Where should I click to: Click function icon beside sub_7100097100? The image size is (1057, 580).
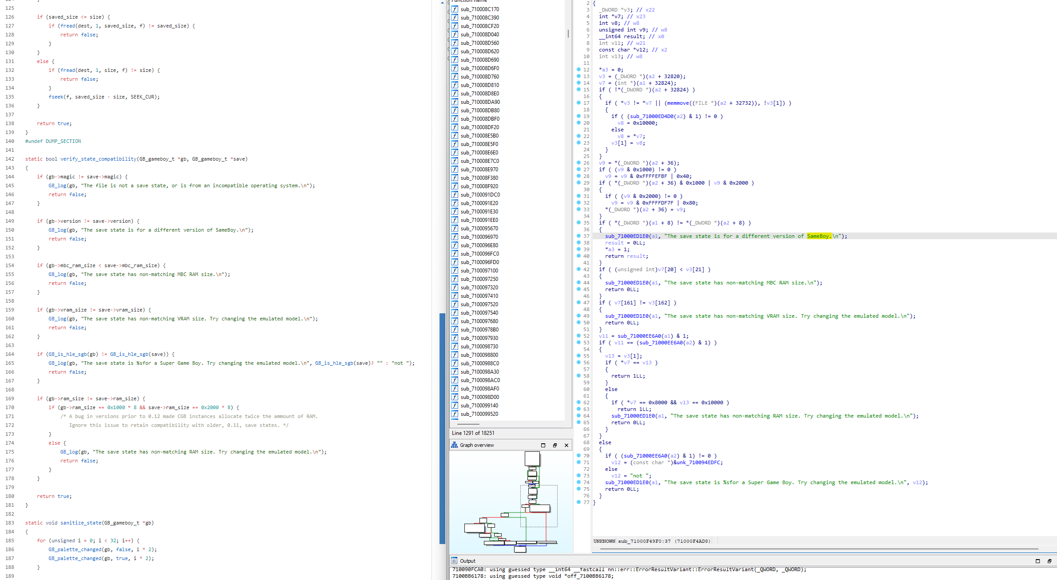455,270
